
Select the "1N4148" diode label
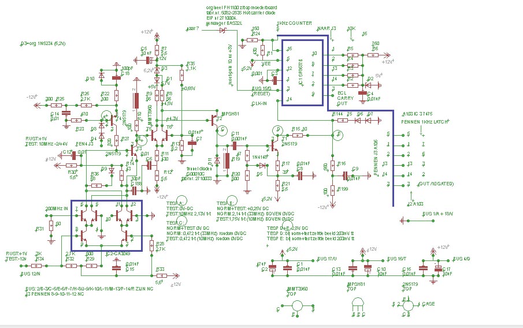click(x=260, y=157)
